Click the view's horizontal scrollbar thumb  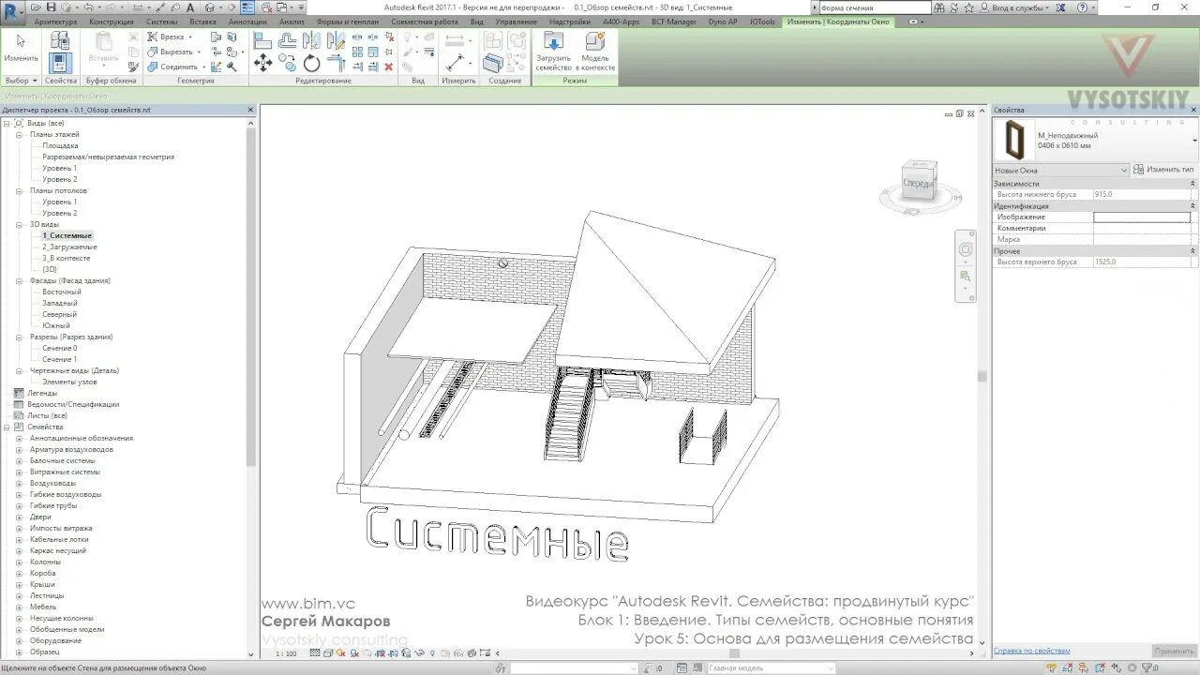pyautogui.click(x=734, y=653)
